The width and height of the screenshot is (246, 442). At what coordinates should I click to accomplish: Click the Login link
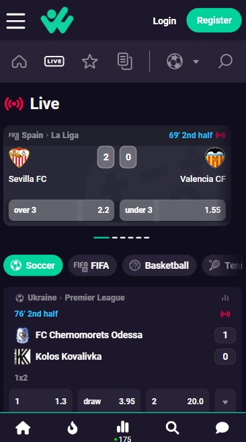point(165,21)
